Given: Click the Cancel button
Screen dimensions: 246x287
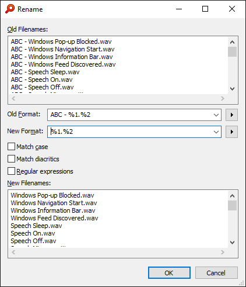Looking at the screenshot, I should pyautogui.click(x=216, y=273).
